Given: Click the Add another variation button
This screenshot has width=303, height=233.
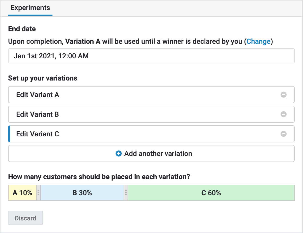Looking at the screenshot, I should 158,153.
